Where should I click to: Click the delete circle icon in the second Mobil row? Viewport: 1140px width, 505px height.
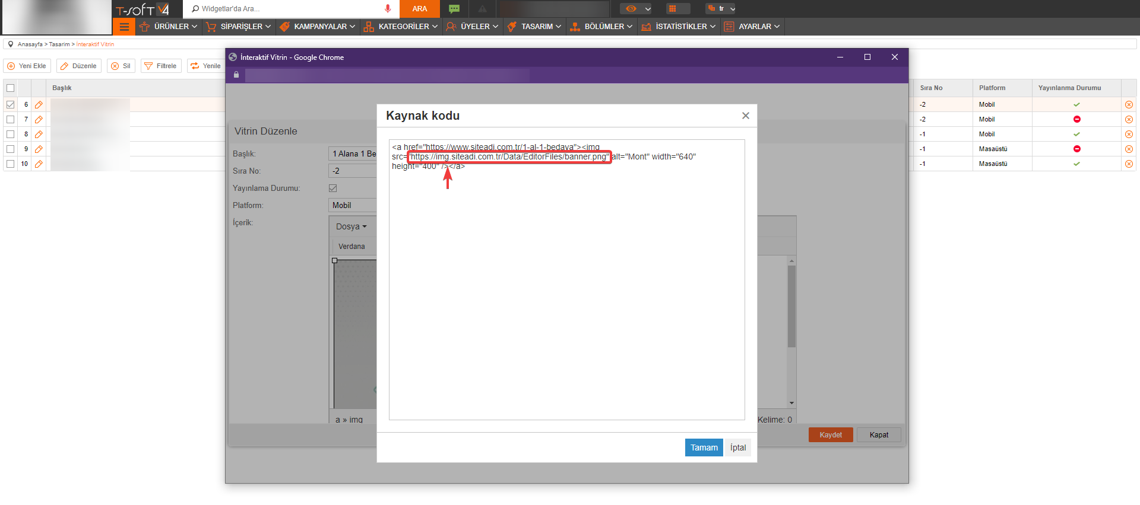(1129, 119)
